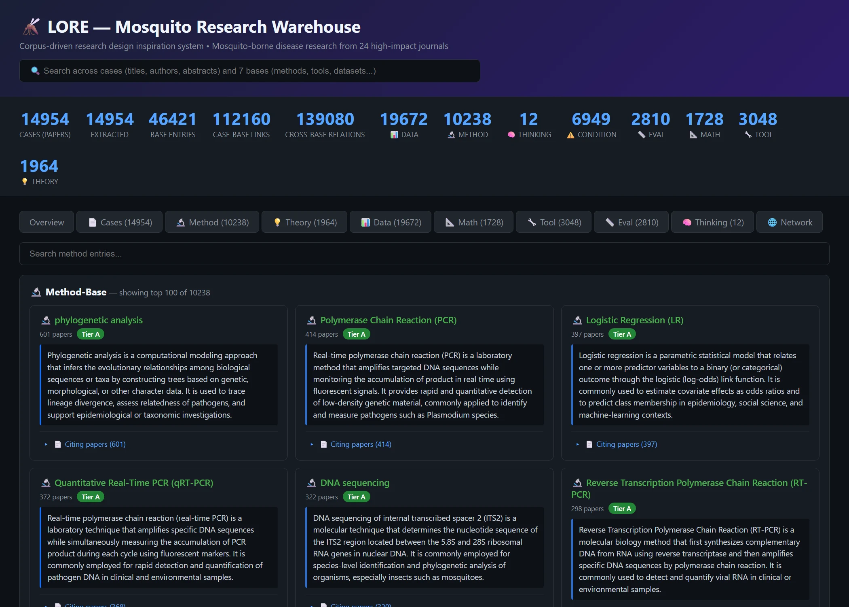Click the TOOL stat wrench icon
Image resolution: width=849 pixels, height=607 pixels.
[x=748, y=135]
